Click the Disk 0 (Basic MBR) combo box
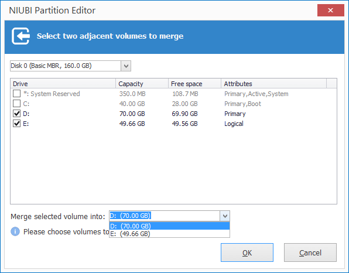The width and height of the screenshot is (349, 273). point(70,66)
